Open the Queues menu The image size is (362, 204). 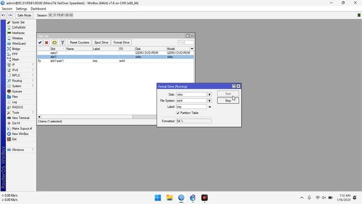[16, 91]
